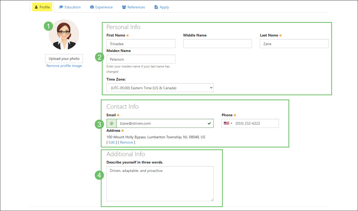Open the Time Zone dropdown
This screenshot has height=211, width=358.
click(x=160, y=88)
